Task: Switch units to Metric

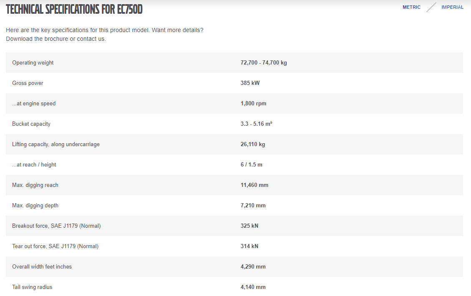Action: pyautogui.click(x=411, y=7)
